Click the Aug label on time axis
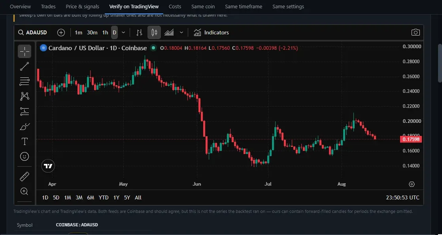Screen dimensions: 442x235 coord(341,184)
